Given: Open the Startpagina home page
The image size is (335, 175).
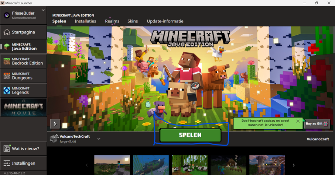Looking at the screenshot, I should 24,32.
